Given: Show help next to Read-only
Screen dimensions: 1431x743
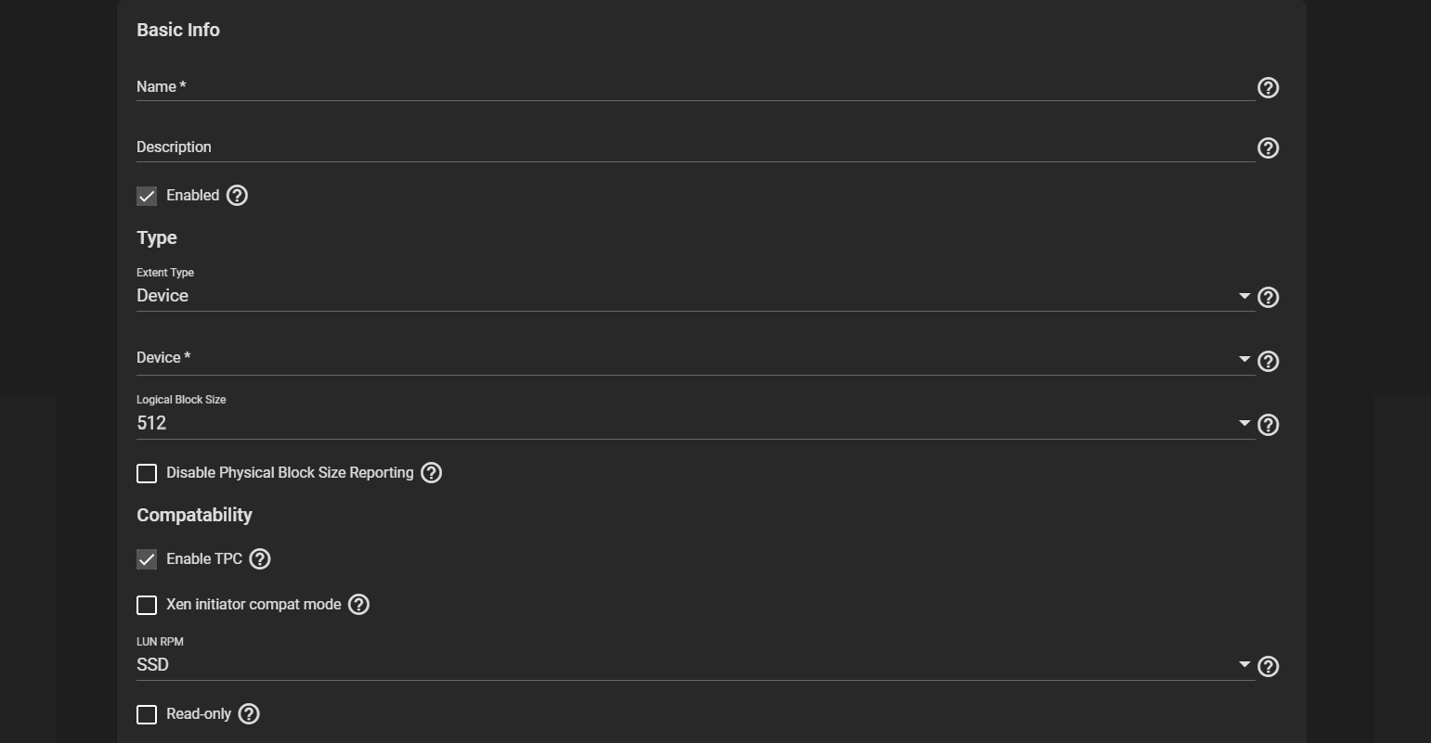Looking at the screenshot, I should (249, 713).
